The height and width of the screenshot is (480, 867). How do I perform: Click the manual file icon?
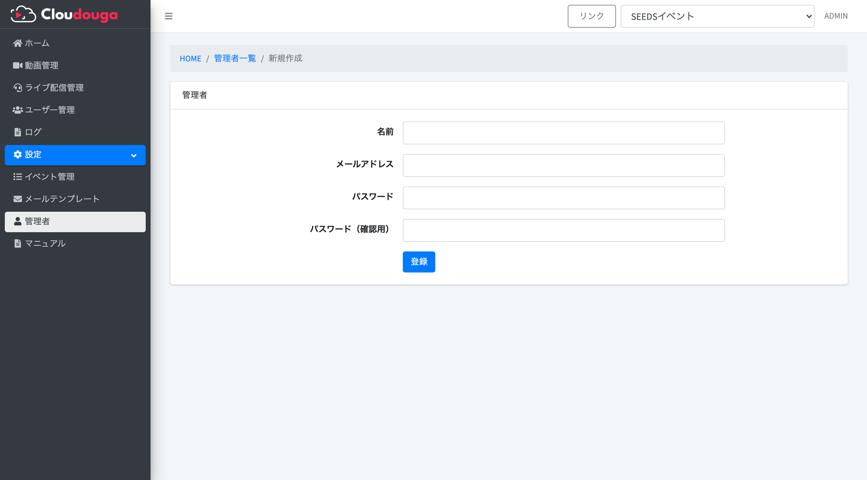coord(17,243)
